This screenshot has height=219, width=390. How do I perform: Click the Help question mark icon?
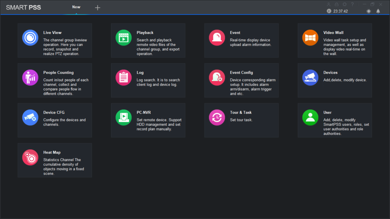352,4
